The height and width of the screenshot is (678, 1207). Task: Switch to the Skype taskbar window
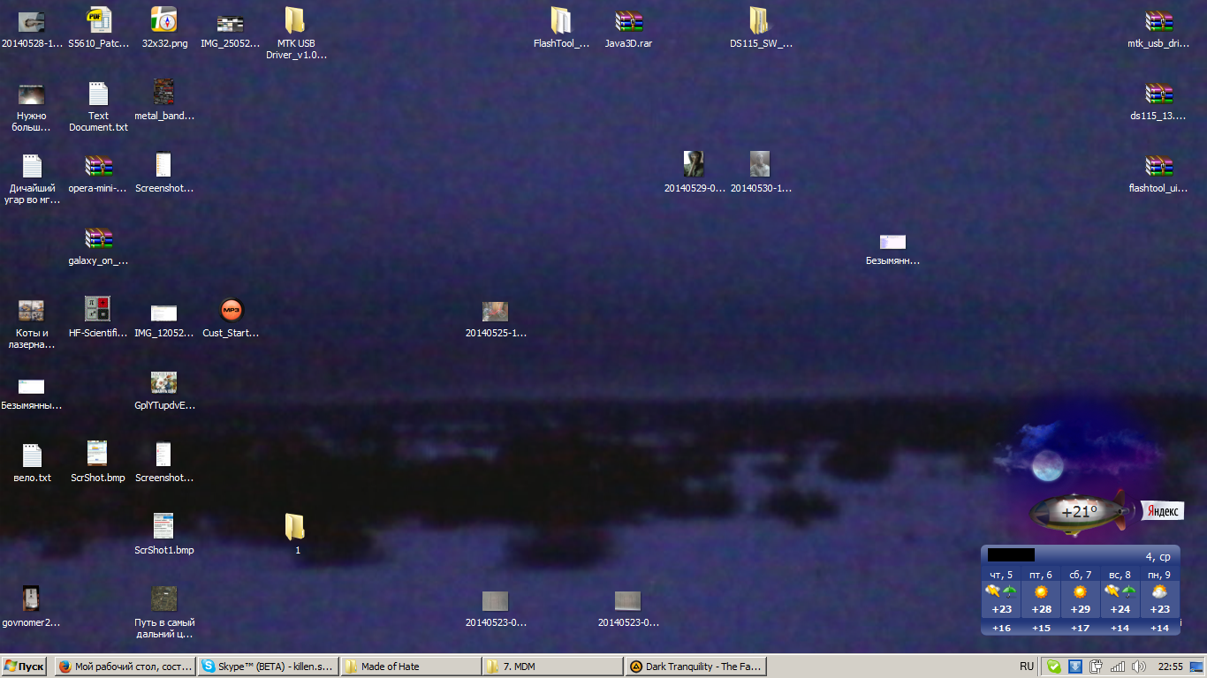(269, 667)
